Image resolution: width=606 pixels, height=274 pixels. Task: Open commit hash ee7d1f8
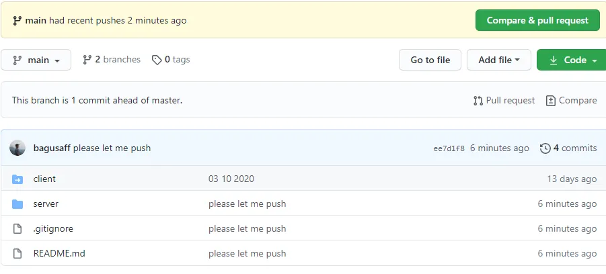point(449,148)
